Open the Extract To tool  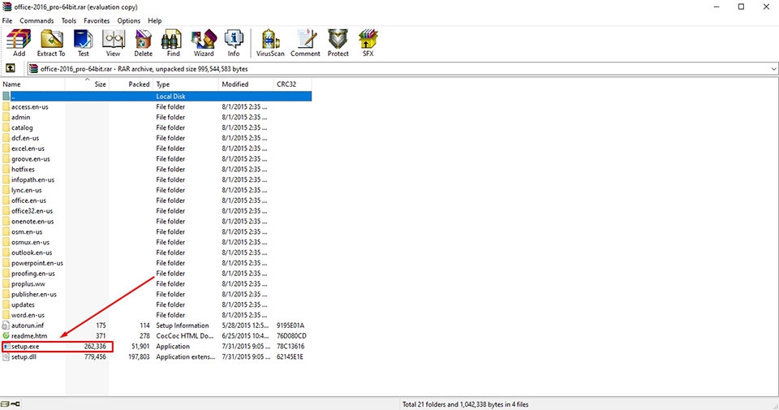point(51,43)
